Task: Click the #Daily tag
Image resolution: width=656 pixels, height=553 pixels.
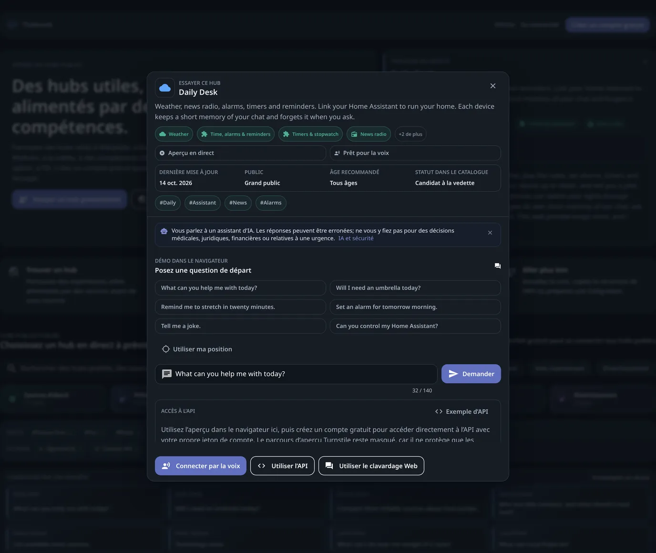Action: [168, 203]
